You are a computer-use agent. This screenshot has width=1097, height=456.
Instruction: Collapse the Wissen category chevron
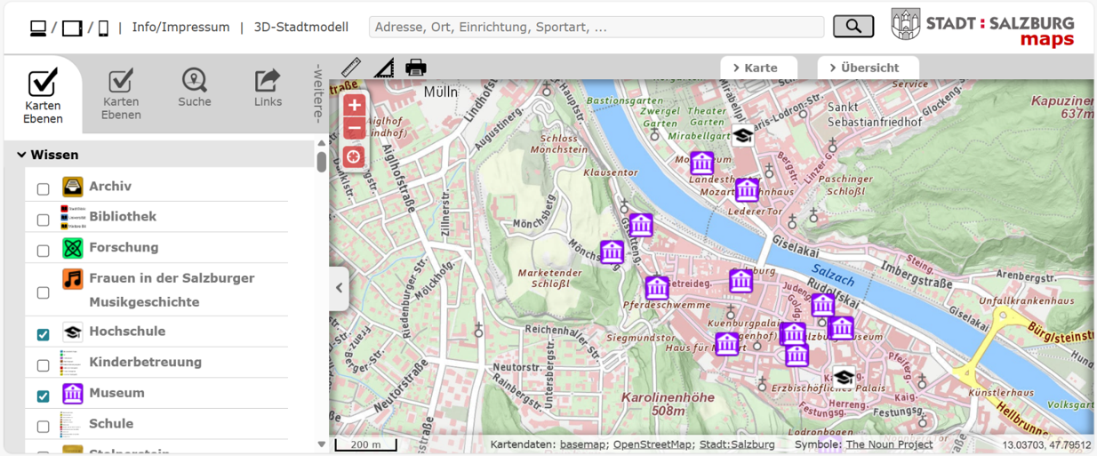[x=21, y=155]
